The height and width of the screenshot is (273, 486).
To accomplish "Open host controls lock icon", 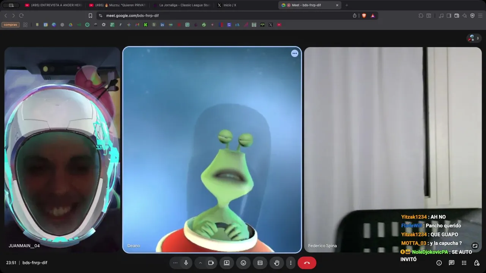I will [x=477, y=263].
